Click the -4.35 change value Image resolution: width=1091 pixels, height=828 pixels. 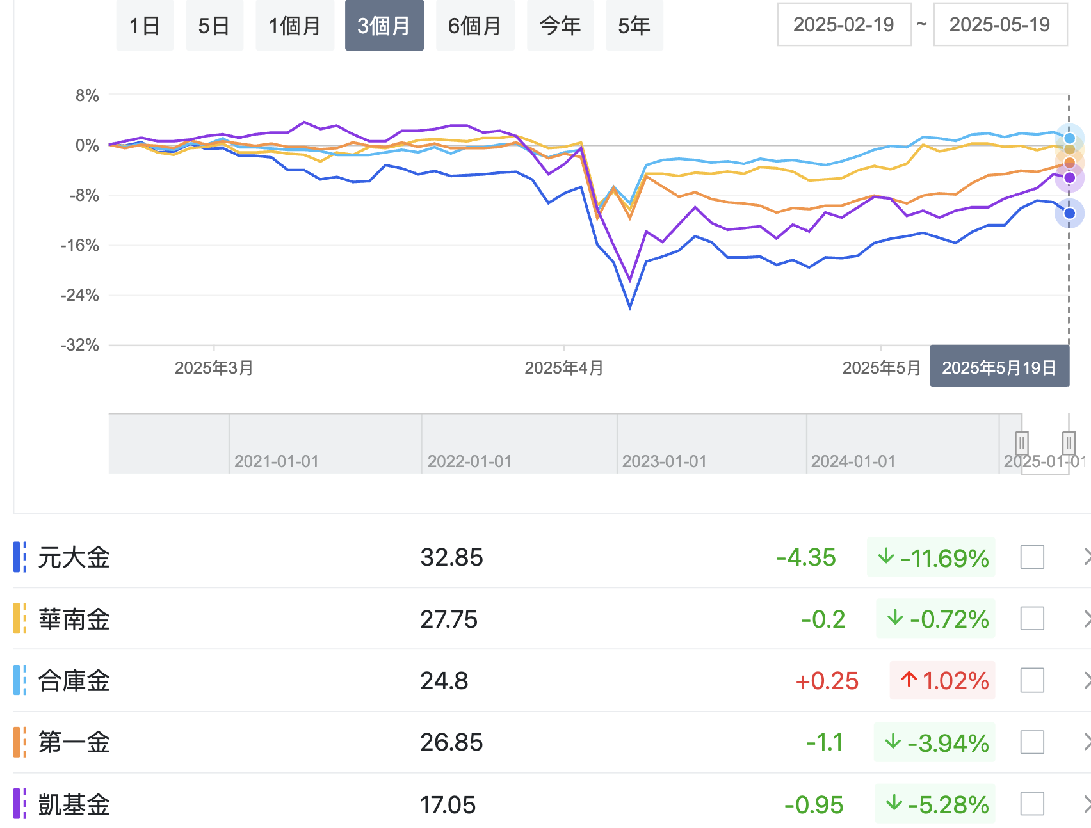coord(806,557)
